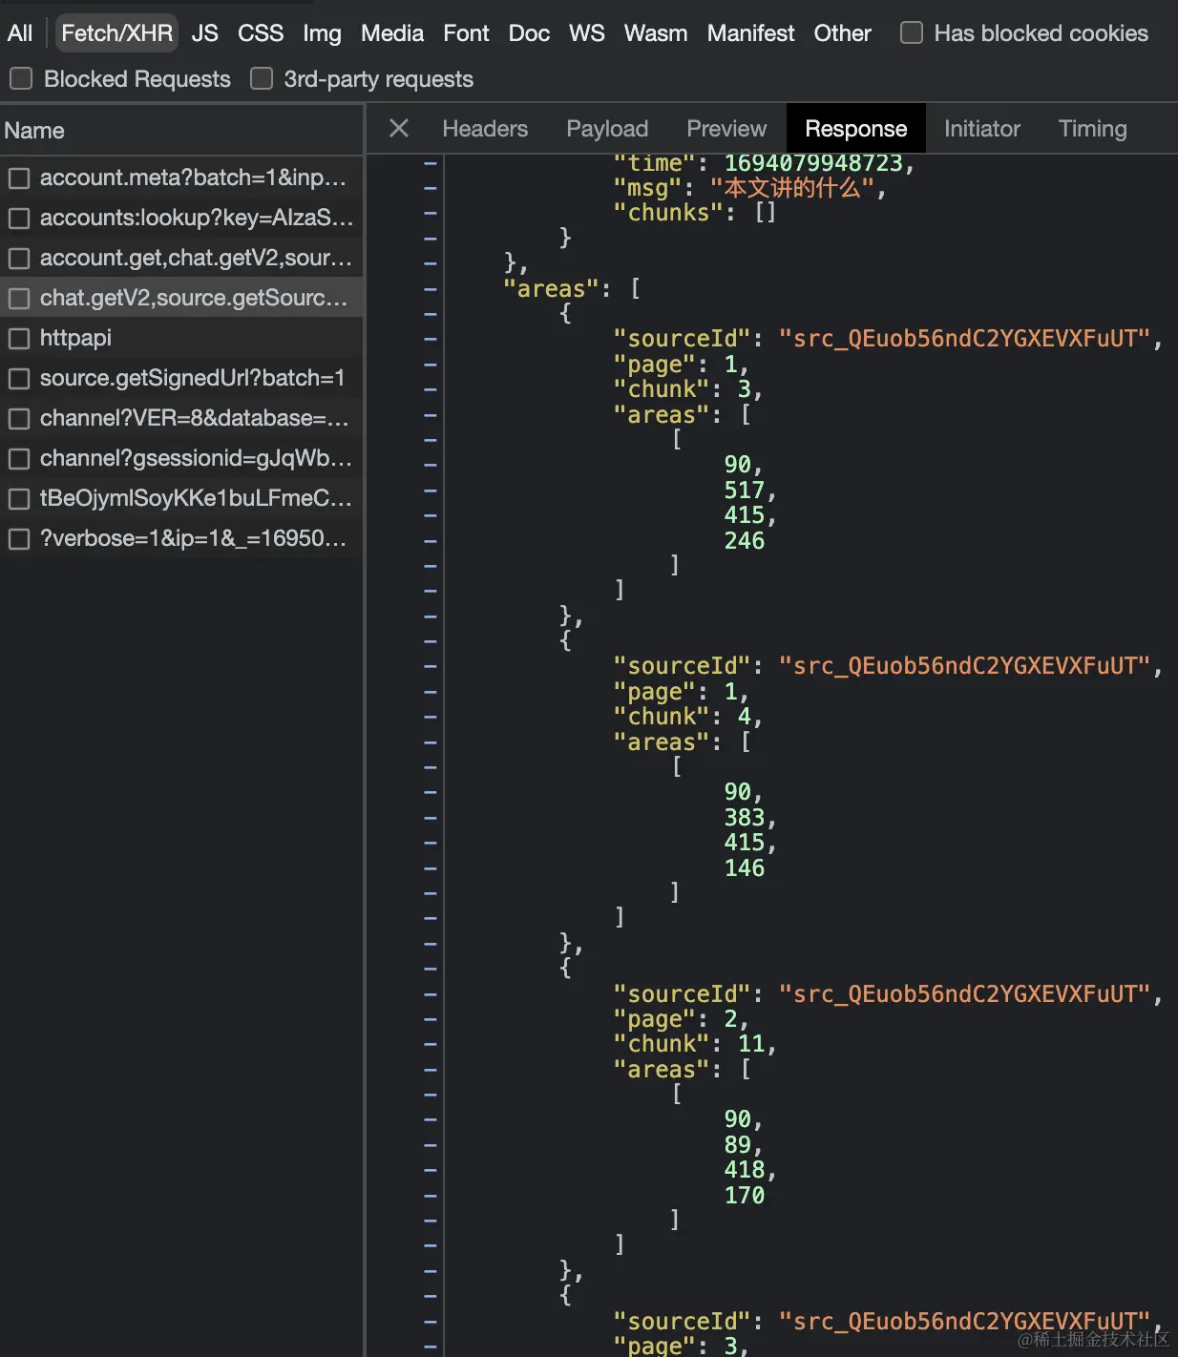Filter requests by Img
Screen dimensions: 1178x1357
tap(322, 33)
